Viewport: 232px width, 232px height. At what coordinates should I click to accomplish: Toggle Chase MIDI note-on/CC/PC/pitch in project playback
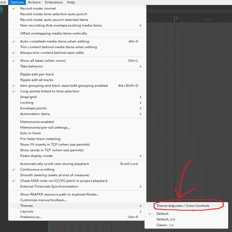click(77, 181)
